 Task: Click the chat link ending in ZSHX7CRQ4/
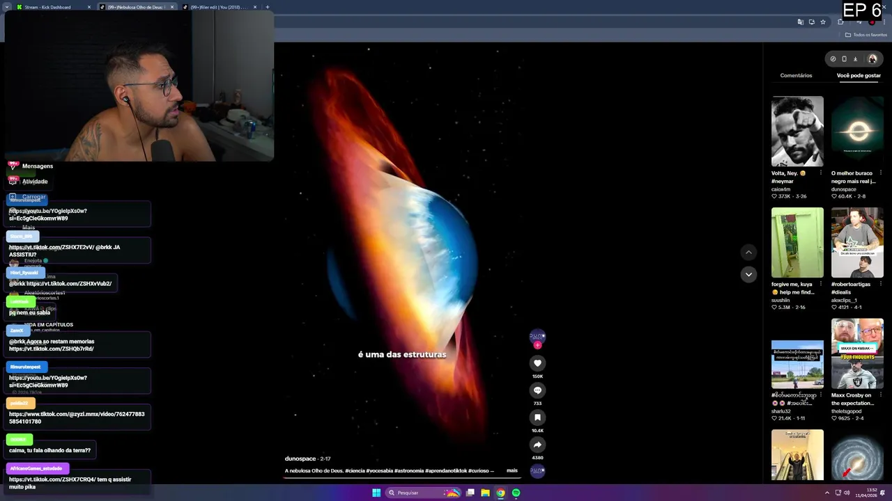50,479
